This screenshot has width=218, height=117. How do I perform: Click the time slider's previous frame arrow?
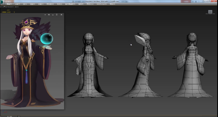(x=1, y=116)
